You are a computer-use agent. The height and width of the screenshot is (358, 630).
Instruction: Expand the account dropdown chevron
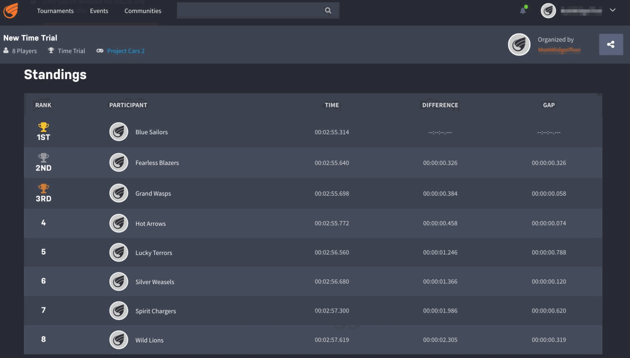click(612, 10)
